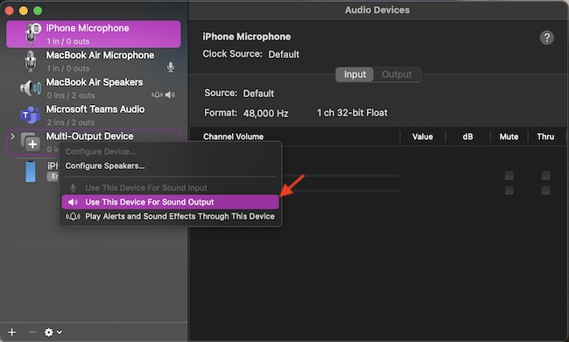Viewport: 569px width, 342px height.
Task: Switch to the Output tab
Action: click(397, 74)
